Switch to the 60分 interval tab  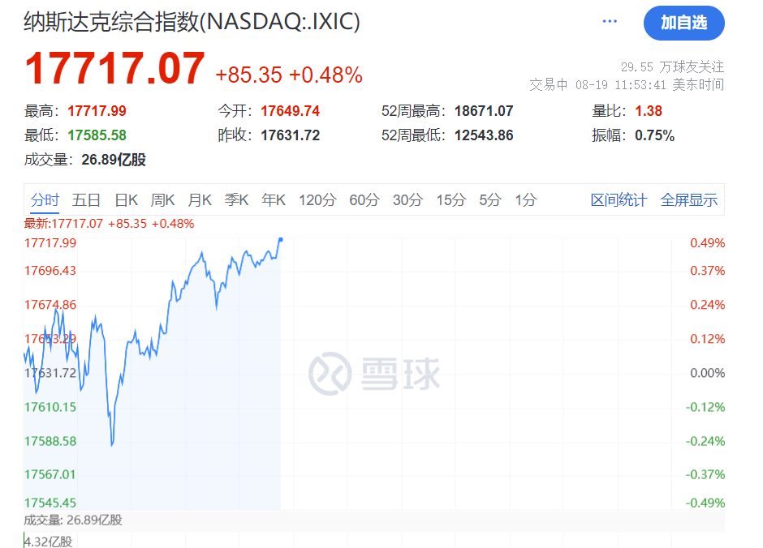pos(364,199)
